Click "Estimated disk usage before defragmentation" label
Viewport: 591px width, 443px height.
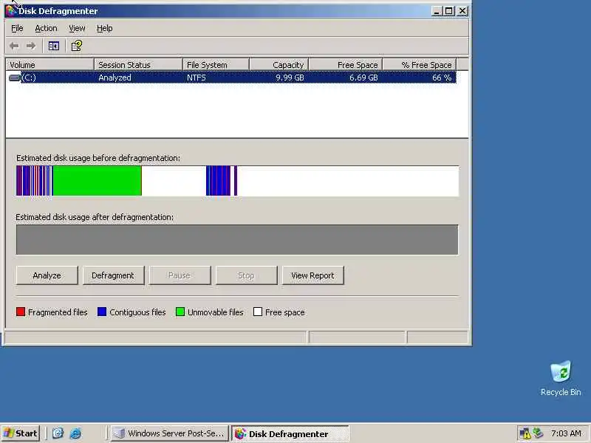(x=98, y=158)
